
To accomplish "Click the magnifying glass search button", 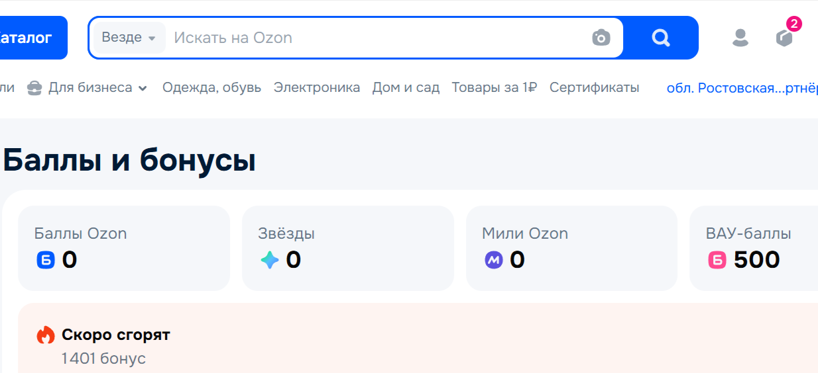I will point(660,38).
